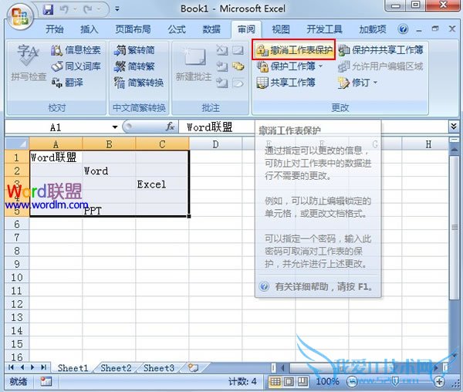The height and width of the screenshot is (392, 463).
Task: Click cell containing PPT
Action: pos(109,211)
